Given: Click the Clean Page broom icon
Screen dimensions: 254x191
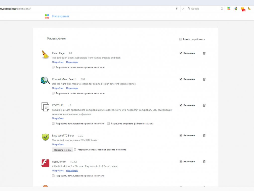Looking at the screenshot, I should [x=45, y=54].
